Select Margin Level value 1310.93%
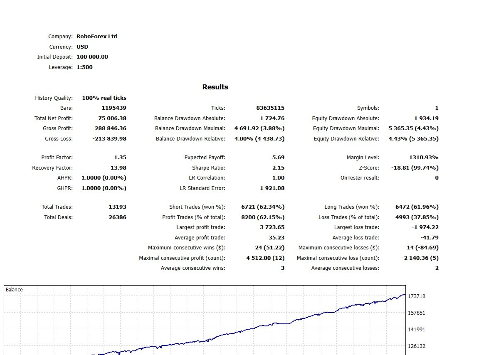This screenshot has width=479, height=355. coord(424,157)
